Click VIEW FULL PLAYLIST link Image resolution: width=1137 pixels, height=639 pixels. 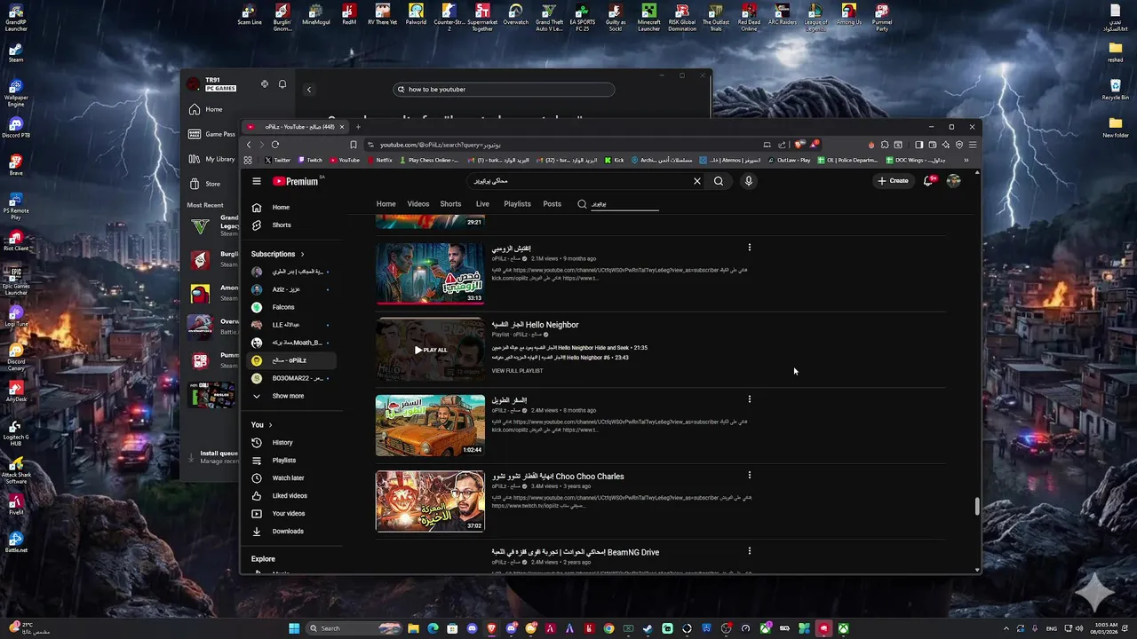point(517,371)
